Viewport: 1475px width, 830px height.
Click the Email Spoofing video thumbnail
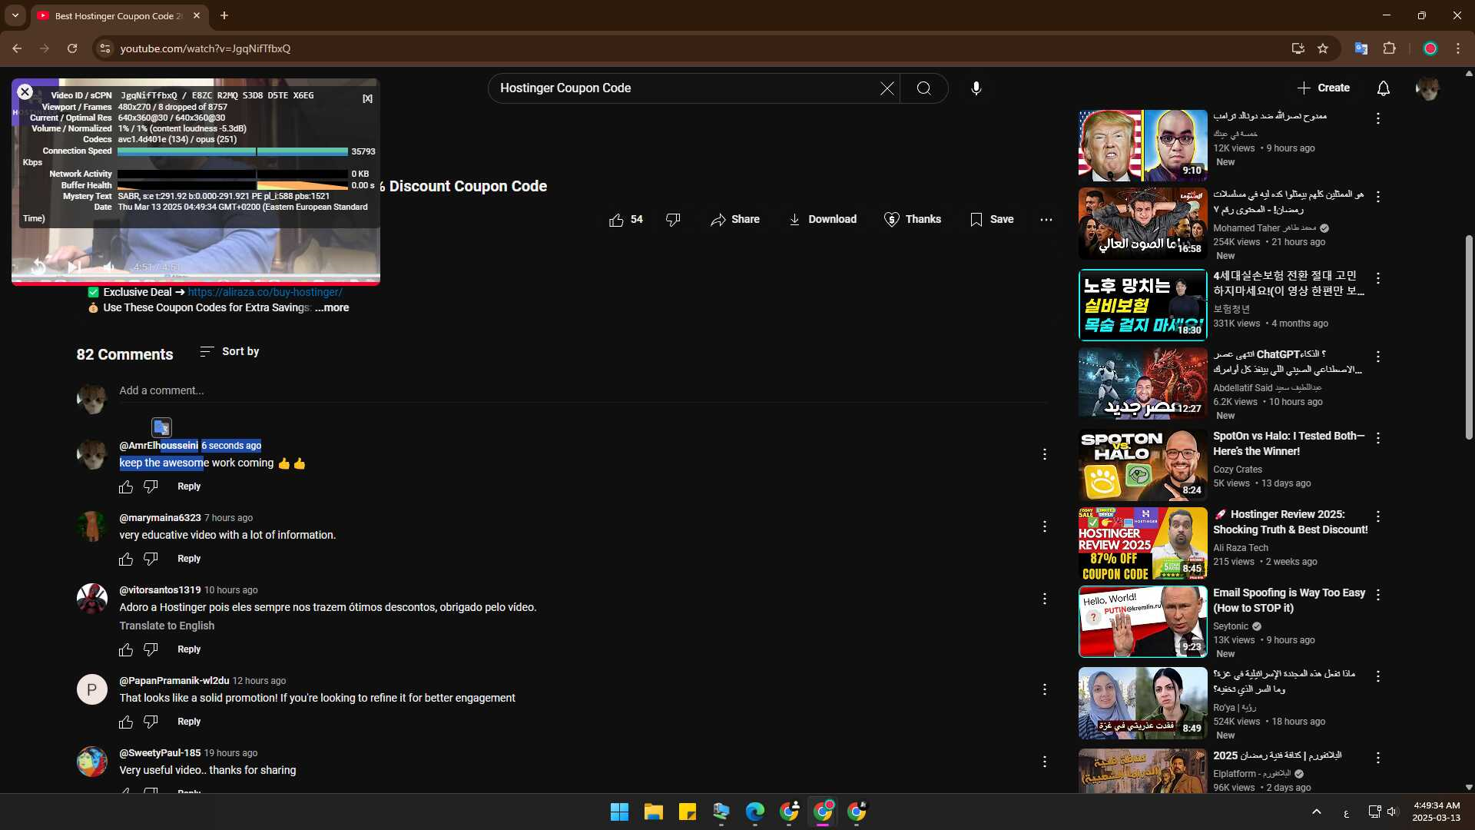1142,622
